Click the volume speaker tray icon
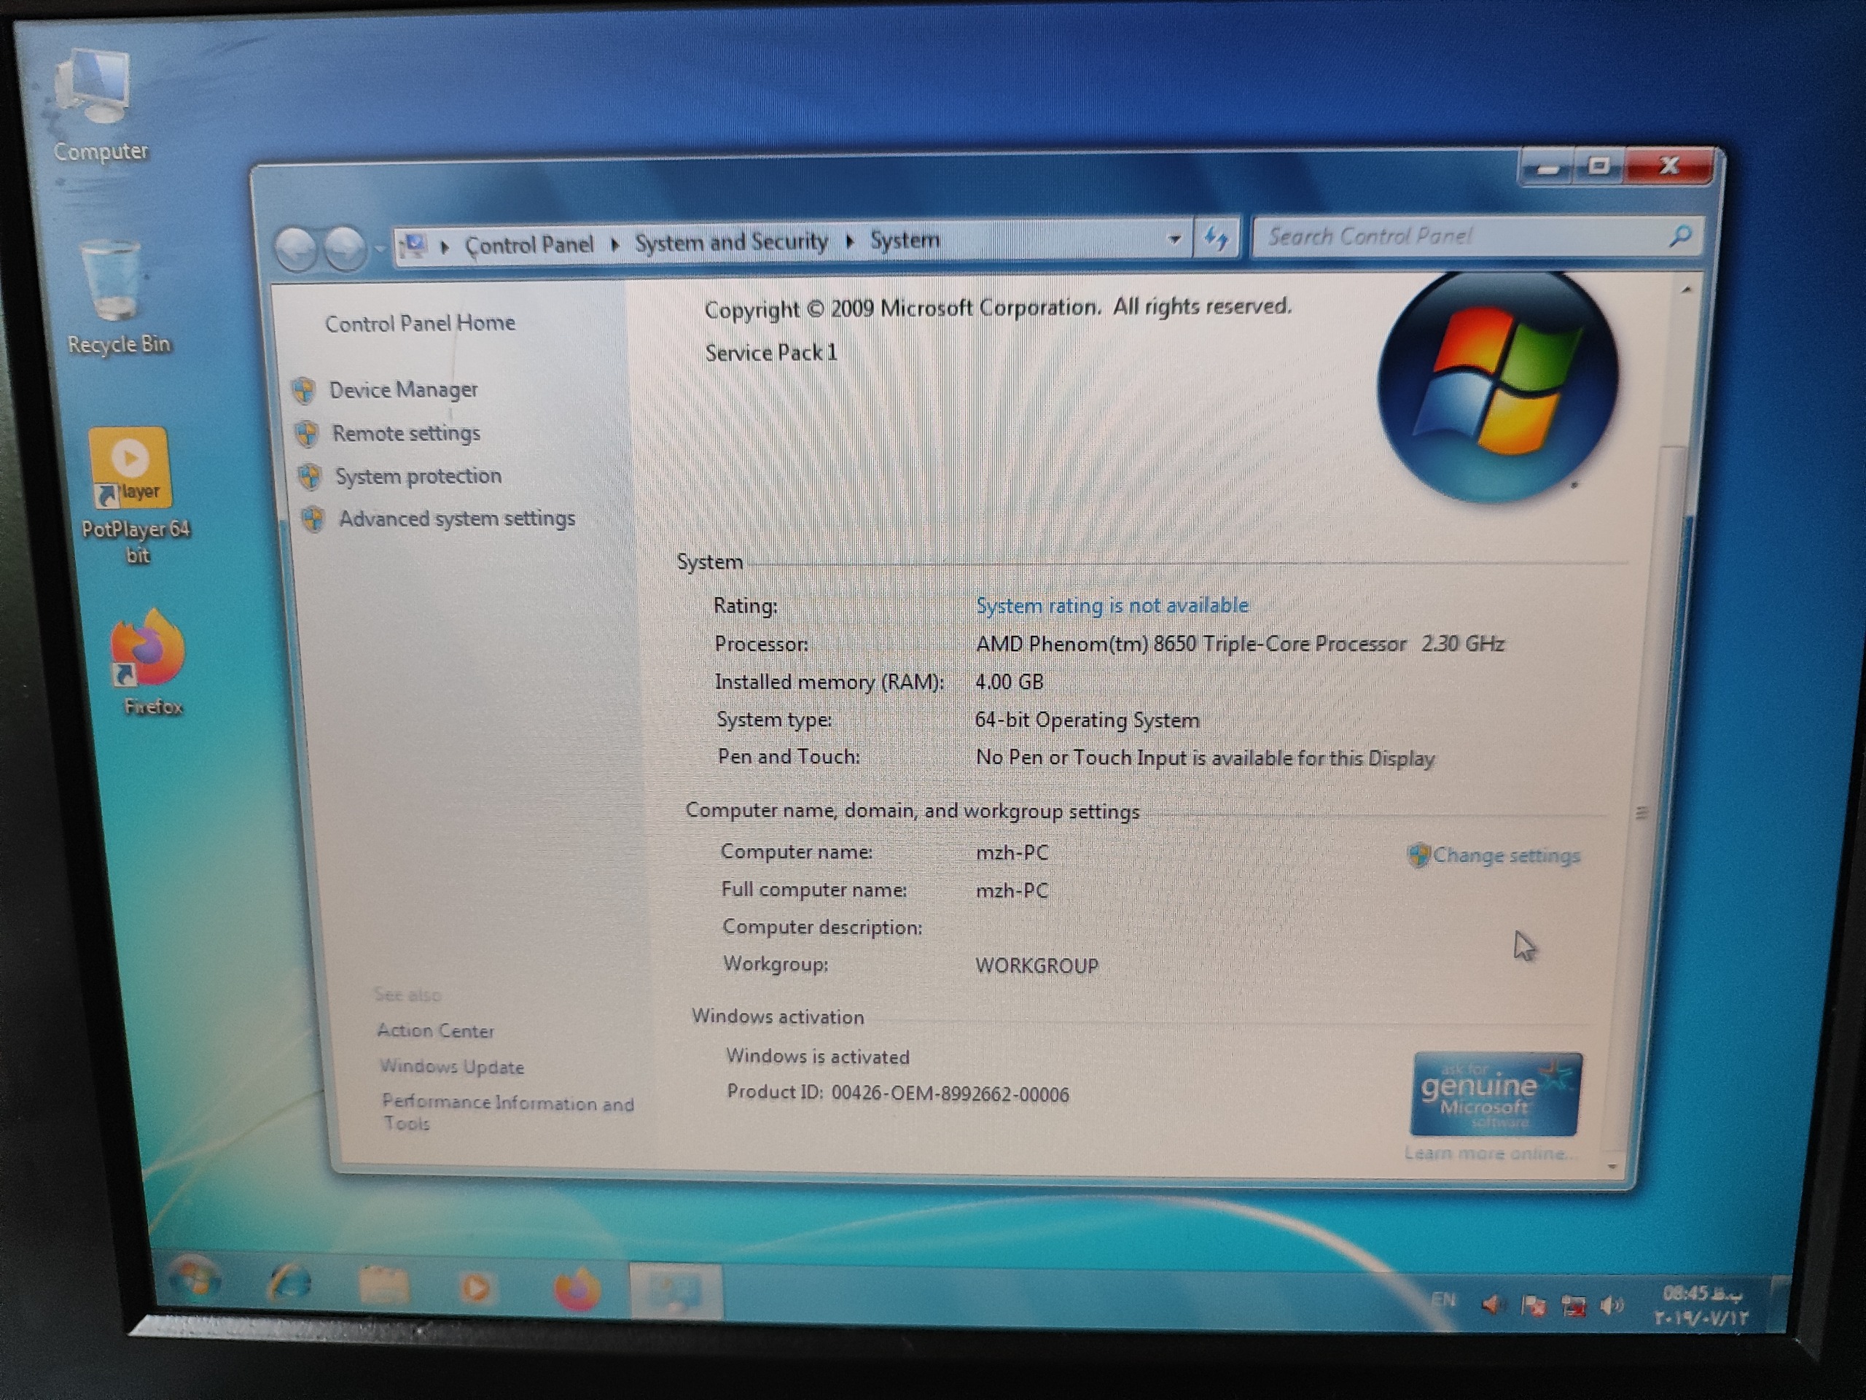Viewport: 1866px width, 1400px height. [1612, 1305]
